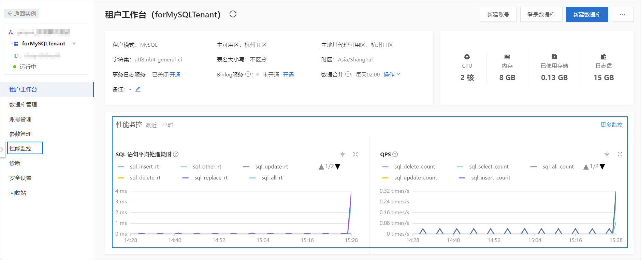Toggle sql_other_rt legend series
The width and height of the screenshot is (641, 260).
[x=201, y=167]
